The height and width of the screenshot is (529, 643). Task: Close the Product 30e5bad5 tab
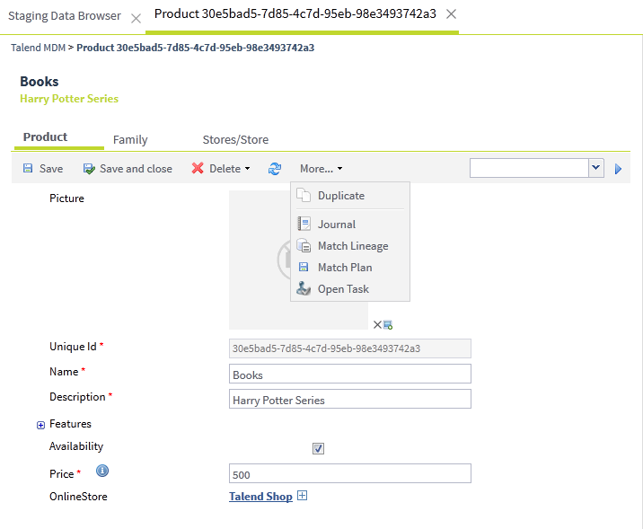[451, 14]
